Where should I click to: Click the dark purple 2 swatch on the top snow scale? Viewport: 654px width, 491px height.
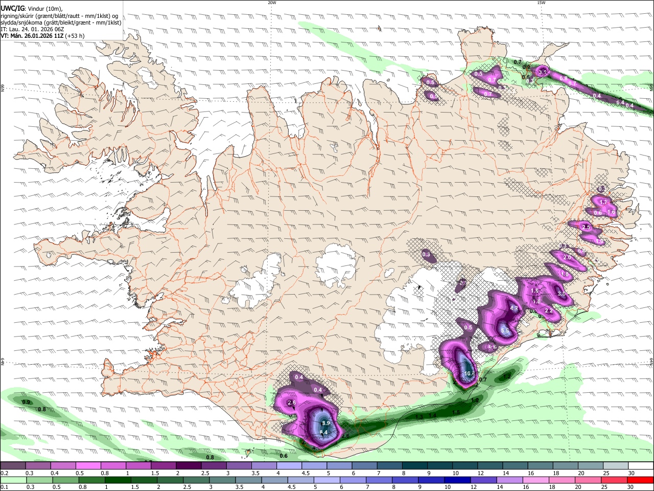pos(189,466)
